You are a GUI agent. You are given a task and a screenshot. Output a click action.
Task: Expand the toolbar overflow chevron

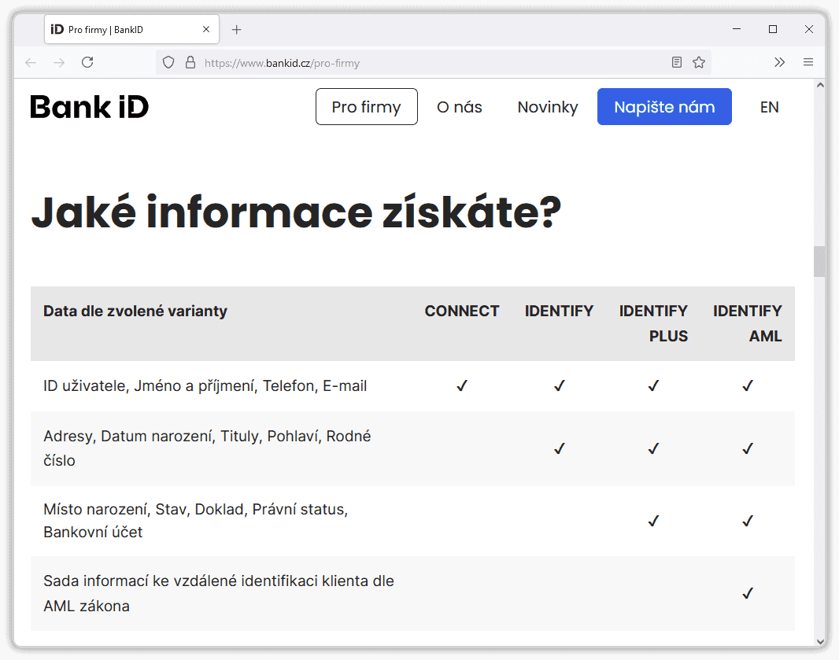tap(779, 63)
